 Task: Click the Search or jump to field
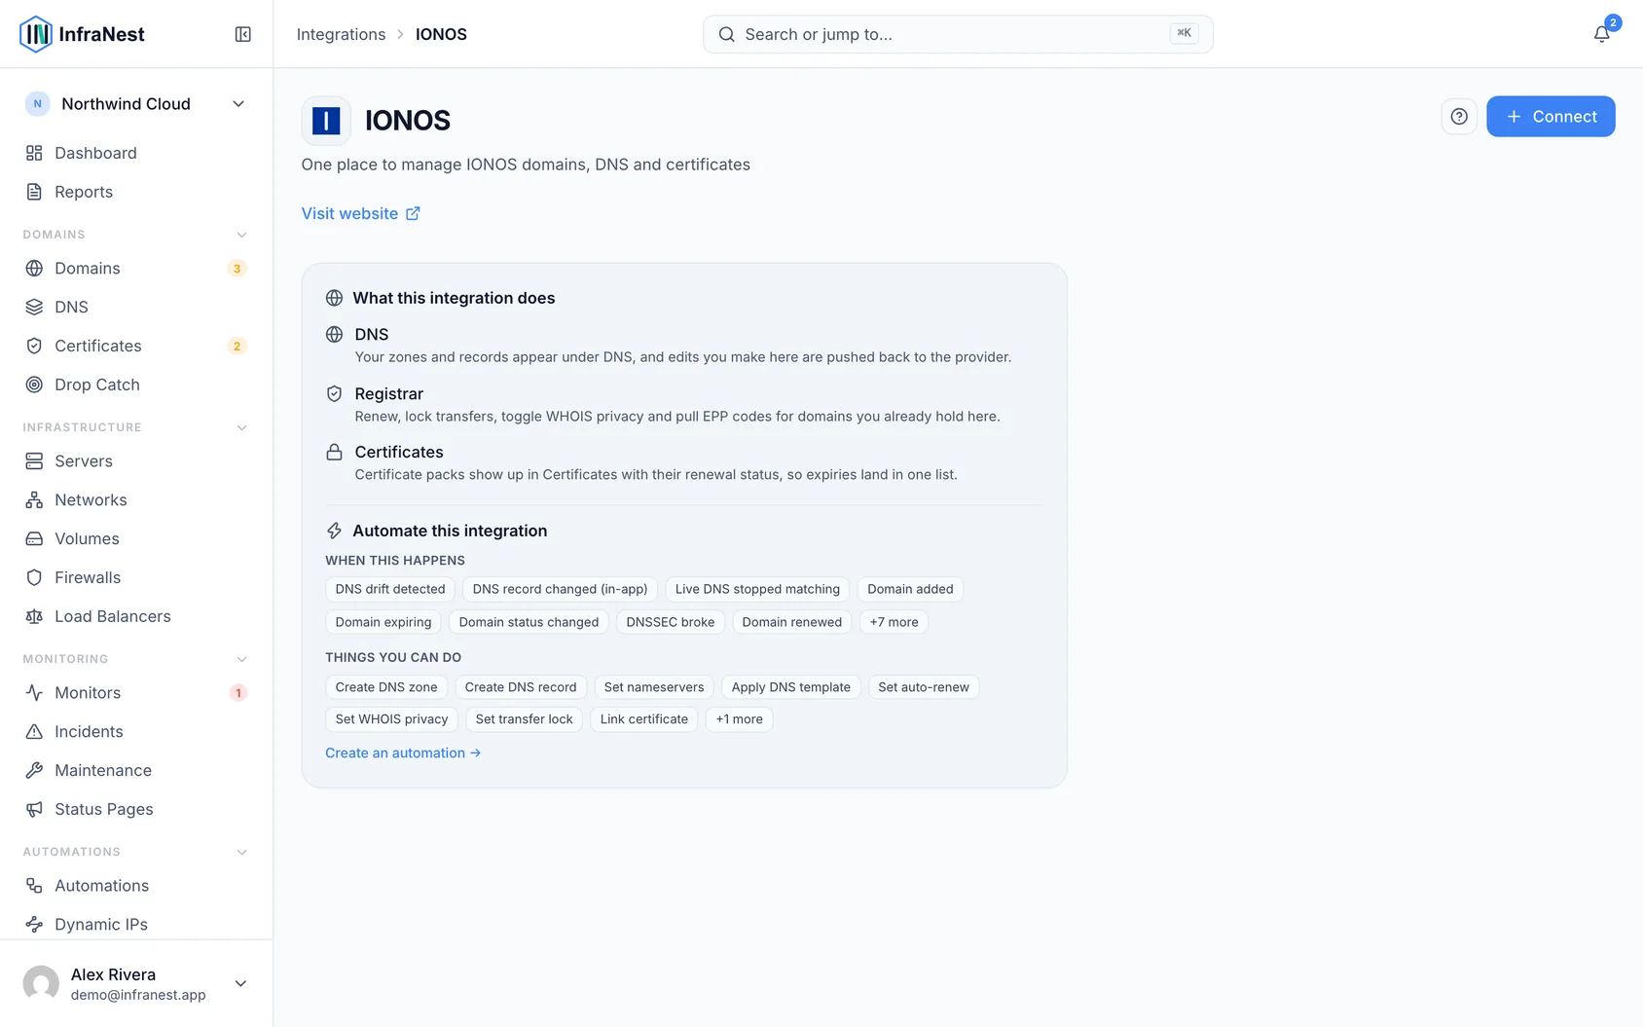coord(958,34)
